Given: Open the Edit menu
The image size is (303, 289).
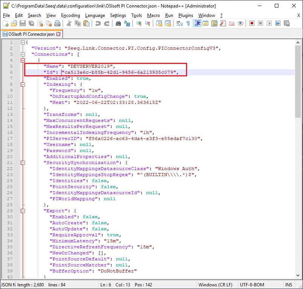Looking at the screenshot, I should point(19,15).
